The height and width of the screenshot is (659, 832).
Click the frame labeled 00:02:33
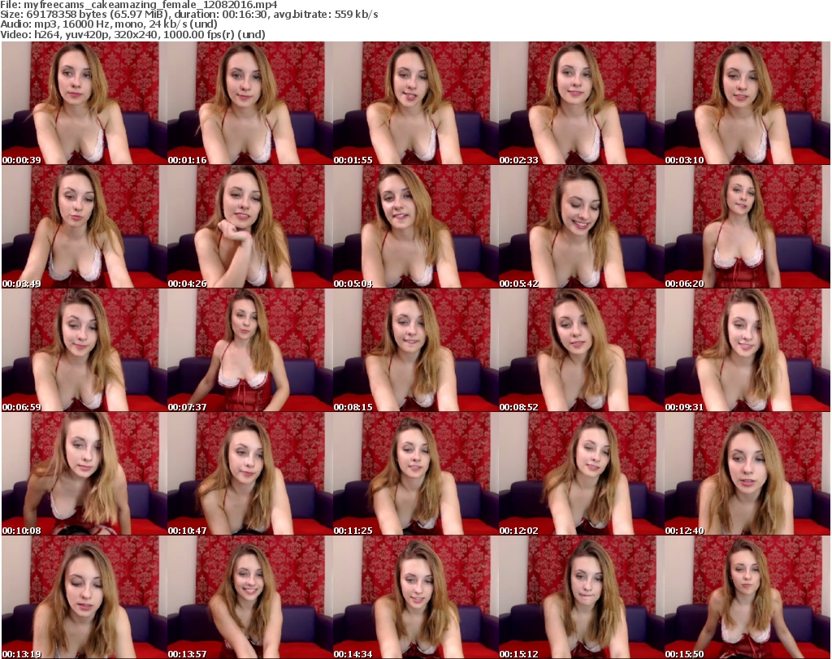coord(581,103)
